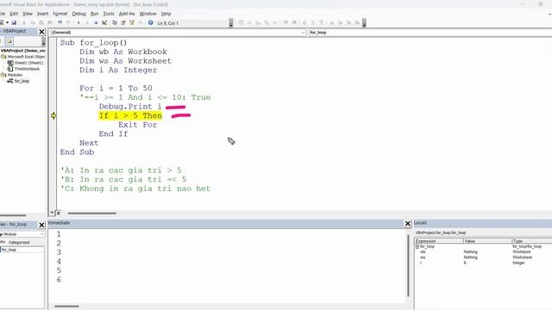
Task: Click the project explorer horizontal scrollbar
Action: click(13, 215)
